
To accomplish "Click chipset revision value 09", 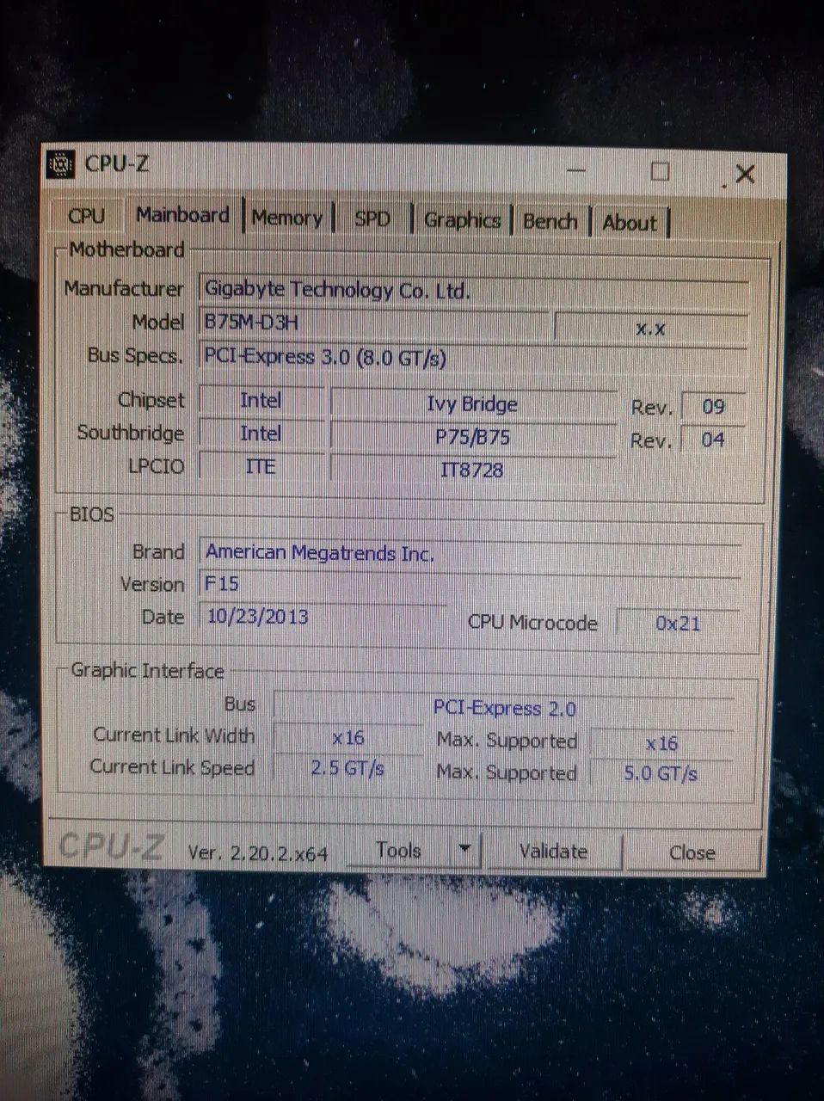I will pyautogui.click(x=713, y=407).
